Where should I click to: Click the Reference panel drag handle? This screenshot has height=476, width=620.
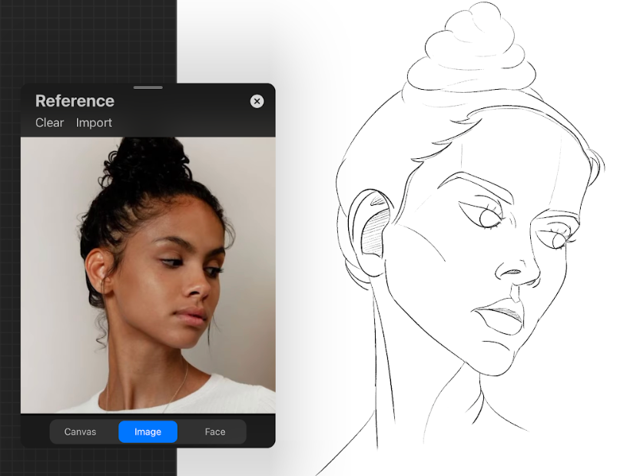tap(148, 88)
